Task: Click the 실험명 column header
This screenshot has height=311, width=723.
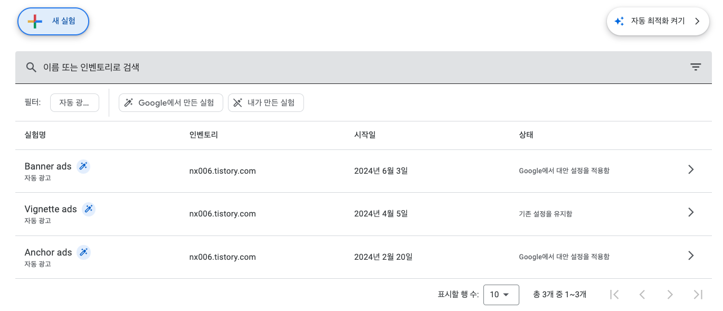Action: [x=35, y=135]
